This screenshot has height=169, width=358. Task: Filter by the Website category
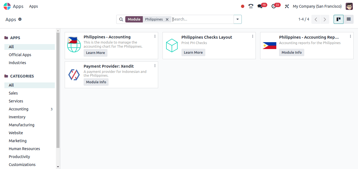[x=30, y=133]
